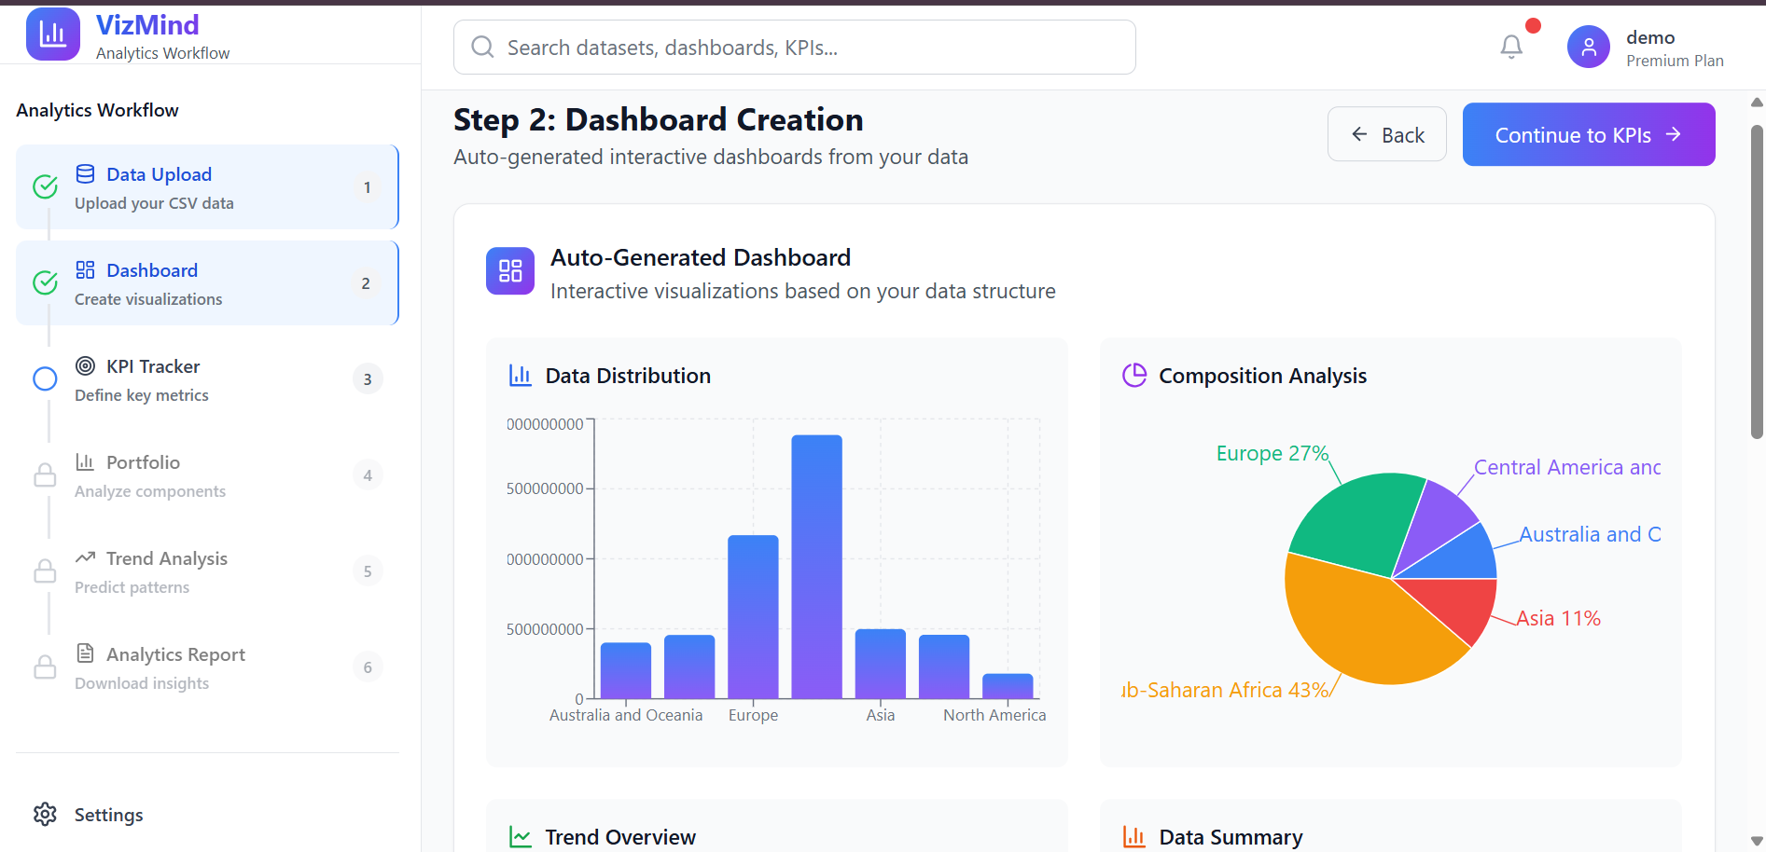Click the "Data Distribution" card title
This screenshot has width=1766, height=852.
point(628,376)
